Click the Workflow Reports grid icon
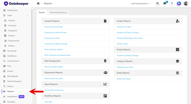Viewport: 191px width, 104px height. click(x=105, y=96)
